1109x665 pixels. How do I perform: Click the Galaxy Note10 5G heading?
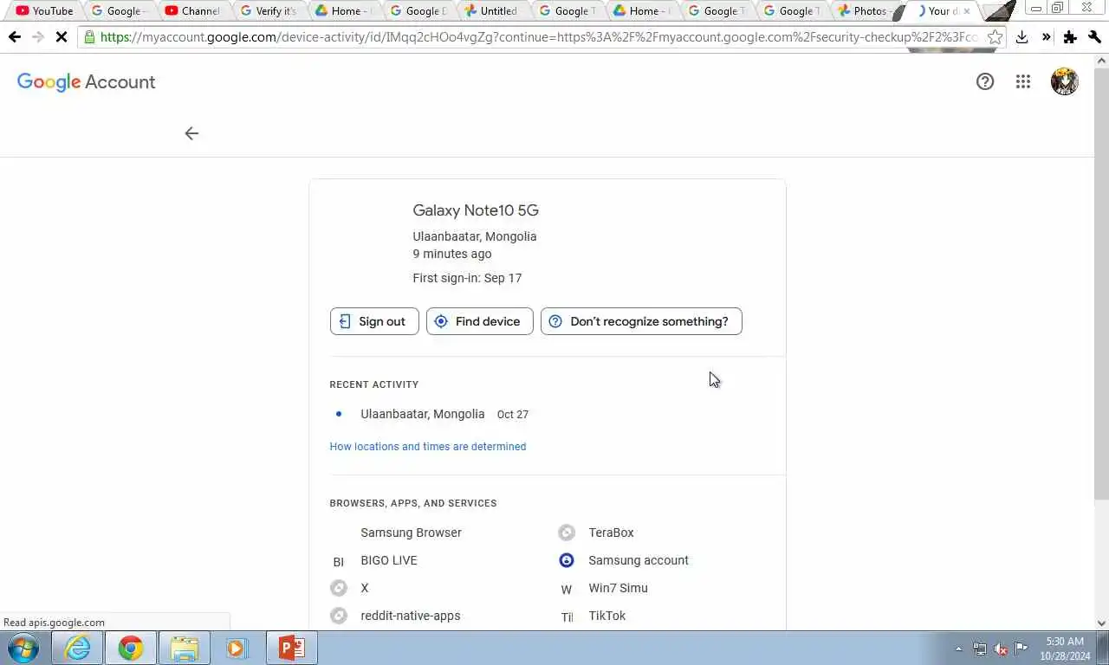476,210
